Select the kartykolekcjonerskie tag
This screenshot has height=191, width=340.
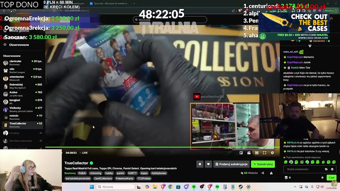(78, 179)
